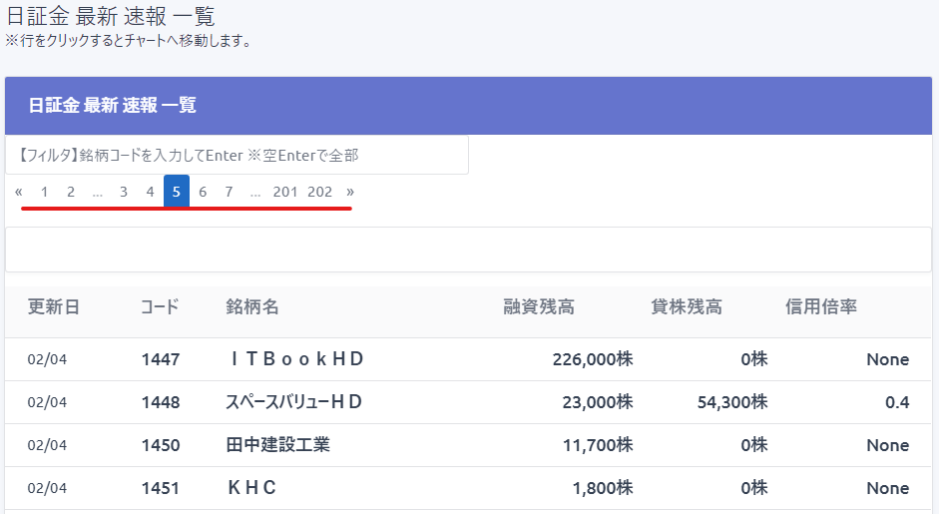The width and height of the screenshot is (939, 514).
Task: Jump to page 201
Action: click(x=285, y=192)
